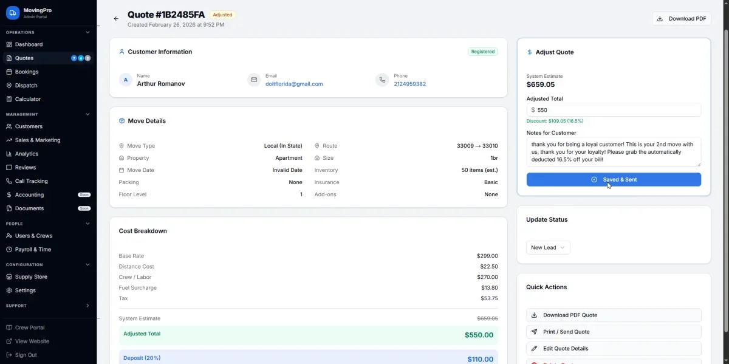Expand the SUPPORT sidebar section
729x364 pixels.
click(x=89, y=306)
